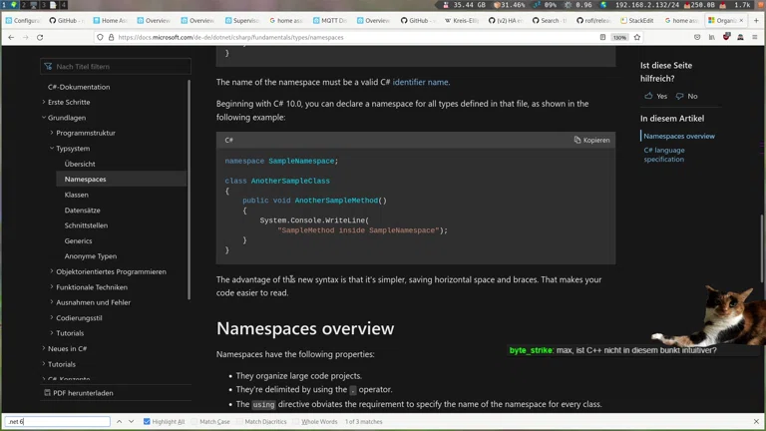Open the identifier name link

pyautogui.click(x=420, y=82)
